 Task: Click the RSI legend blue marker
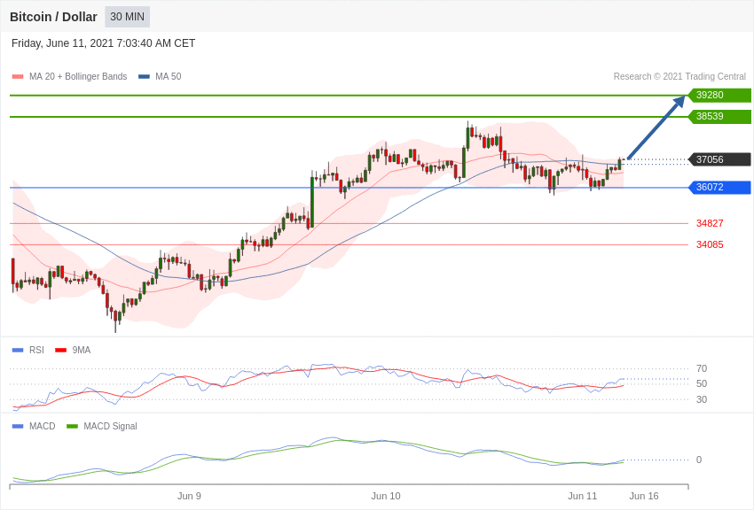tap(18, 351)
